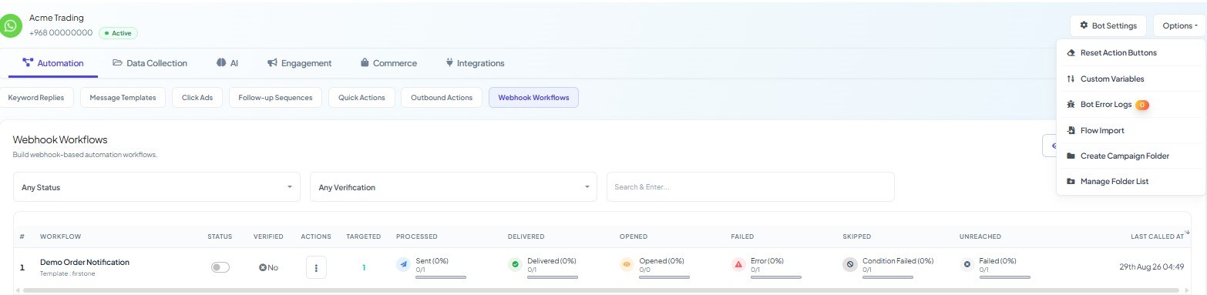
Task: Click the Template : firstone text
Action: pyautogui.click(x=67, y=274)
